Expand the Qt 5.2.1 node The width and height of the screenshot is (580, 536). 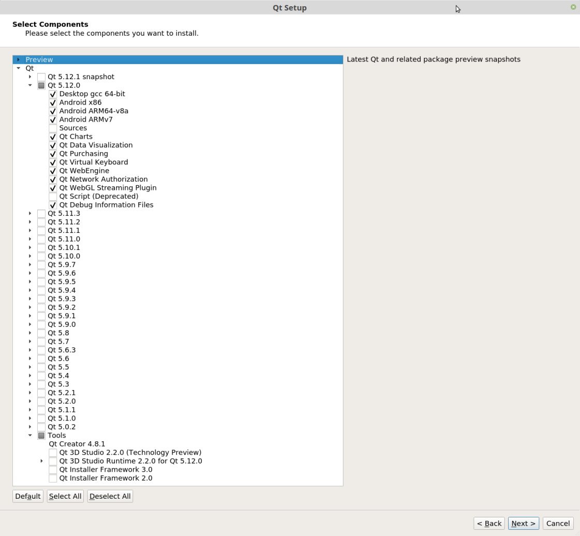[x=30, y=393]
